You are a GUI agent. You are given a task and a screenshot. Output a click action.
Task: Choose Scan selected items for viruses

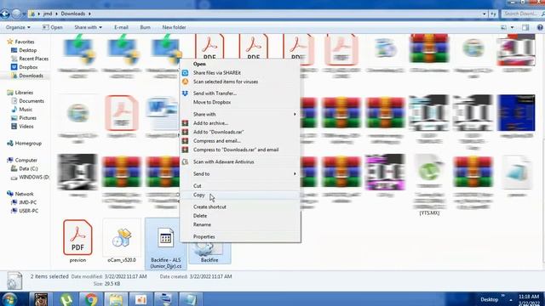tap(240, 82)
